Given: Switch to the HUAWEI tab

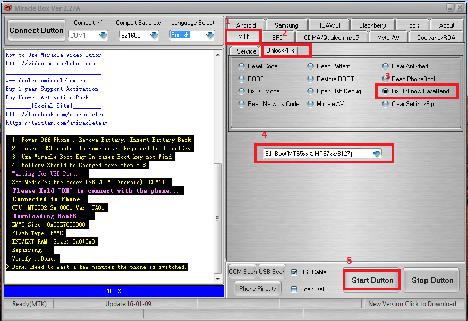Looking at the screenshot, I should click(x=329, y=25).
